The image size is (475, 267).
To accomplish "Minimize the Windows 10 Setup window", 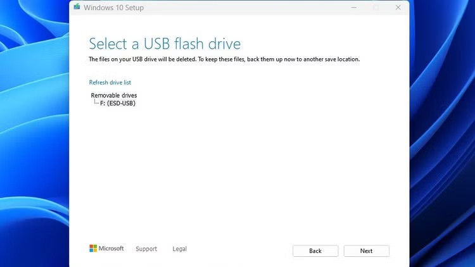I will pyautogui.click(x=353, y=8).
